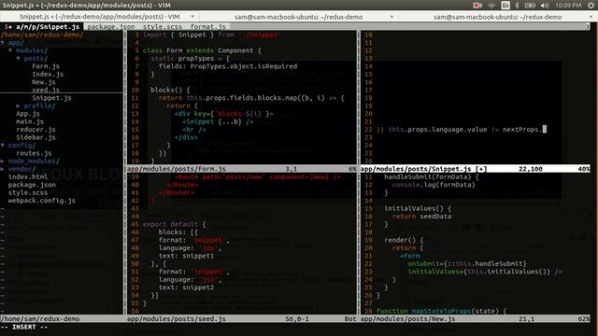The width and height of the screenshot is (598, 336).
Task: Expand the node_modules/ folder arrow
Action: (x=3, y=161)
